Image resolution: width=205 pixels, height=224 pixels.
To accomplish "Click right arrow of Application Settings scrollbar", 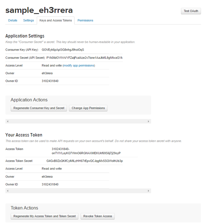I will (x=148, y=121).
